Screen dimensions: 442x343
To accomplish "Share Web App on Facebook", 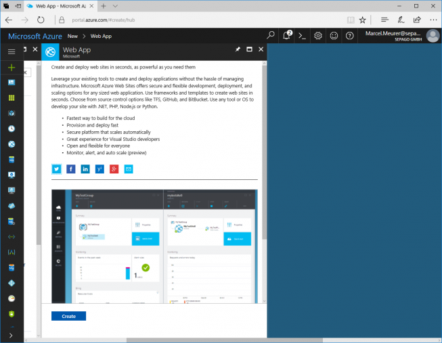I will 71,169.
